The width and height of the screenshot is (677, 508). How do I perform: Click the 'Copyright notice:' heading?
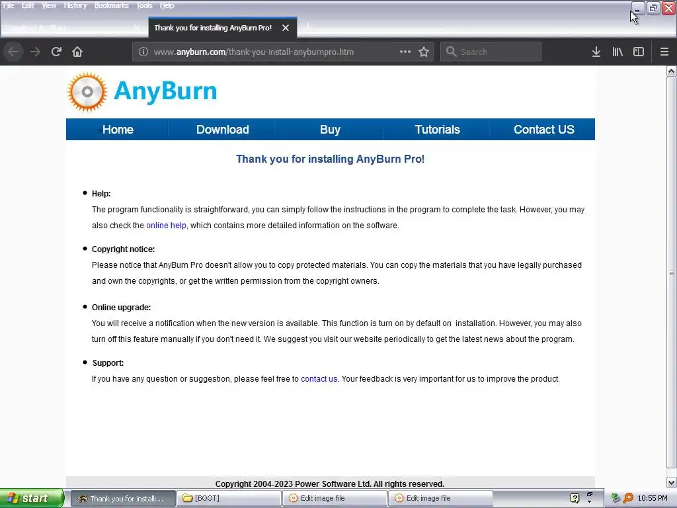pos(123,249)
